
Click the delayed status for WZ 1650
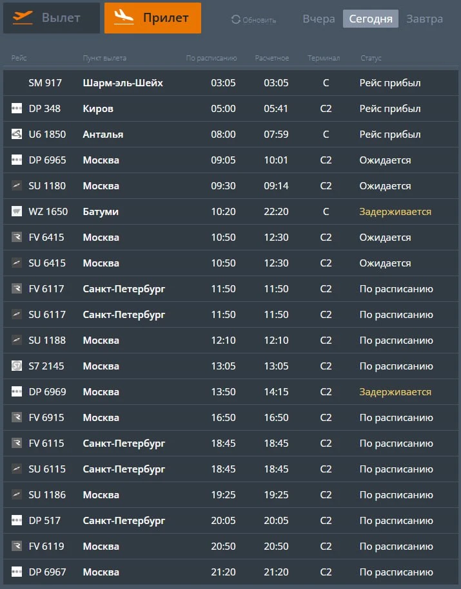point(395,212)
